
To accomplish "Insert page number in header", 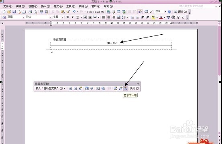I will pyautogui.click(x=70, y=89).
